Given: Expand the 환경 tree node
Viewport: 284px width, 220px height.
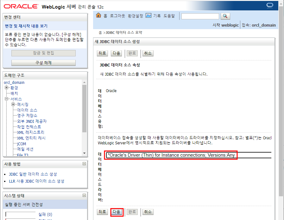Looking at the screenshot, I should 7,88.
